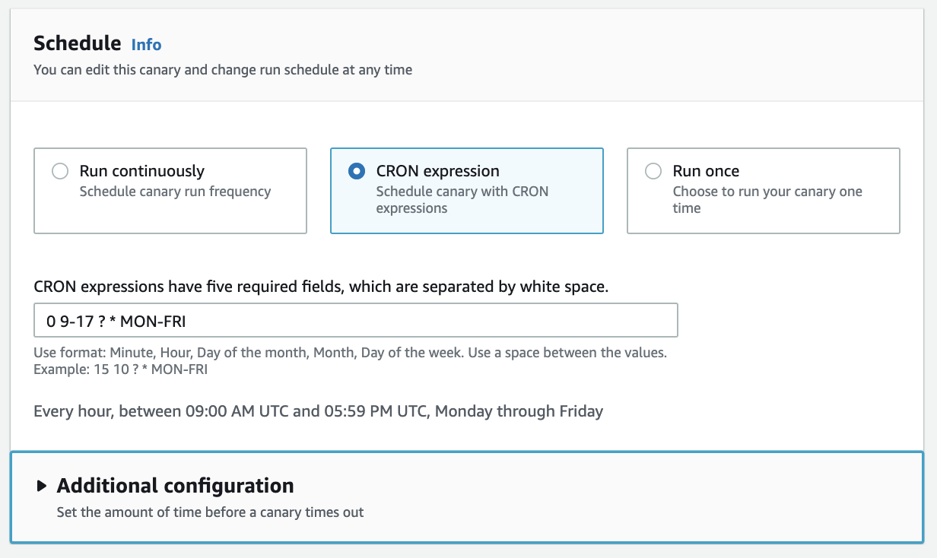
Task: Click inside the CRON expression input field
Action: pos(355,320)
